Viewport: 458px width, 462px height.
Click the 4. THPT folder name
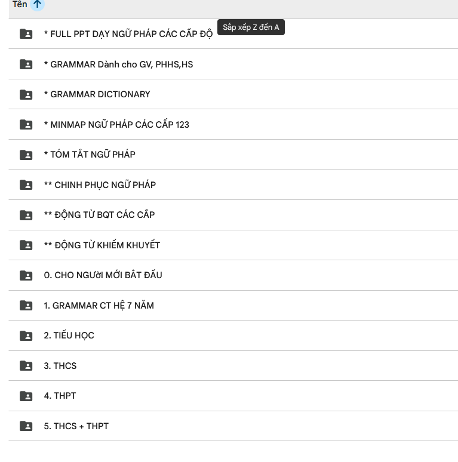(60, 396)
